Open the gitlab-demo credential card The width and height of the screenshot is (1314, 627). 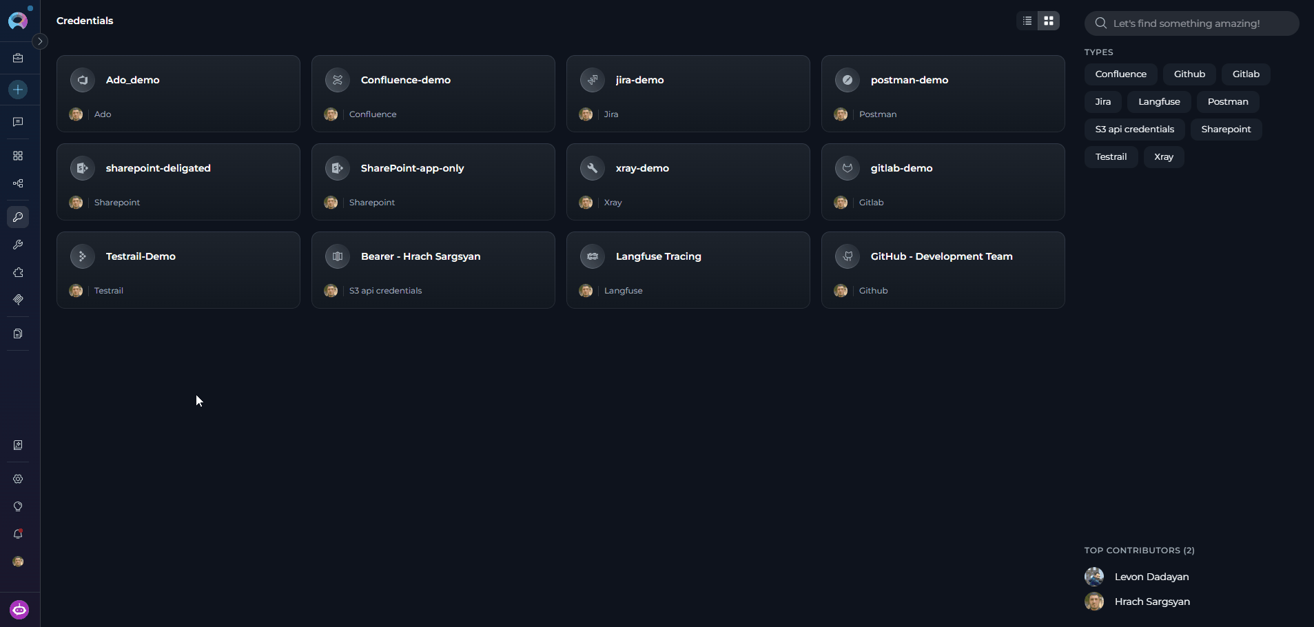(943, 182)
